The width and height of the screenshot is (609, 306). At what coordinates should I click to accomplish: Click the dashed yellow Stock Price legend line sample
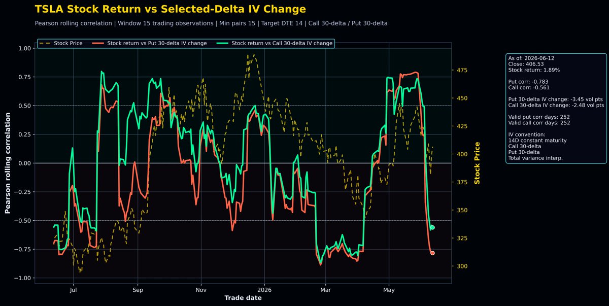(x=45, y=44)
